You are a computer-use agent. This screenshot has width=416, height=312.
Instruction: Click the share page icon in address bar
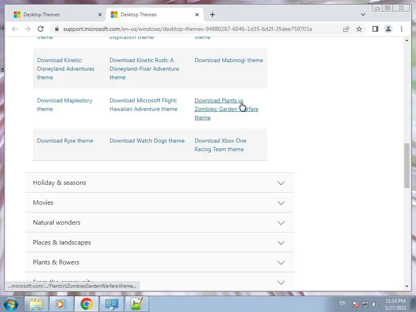pos(346,29)
